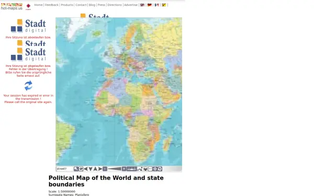Switch language with French flag
The image size is (314, 196).
(157, 5)
